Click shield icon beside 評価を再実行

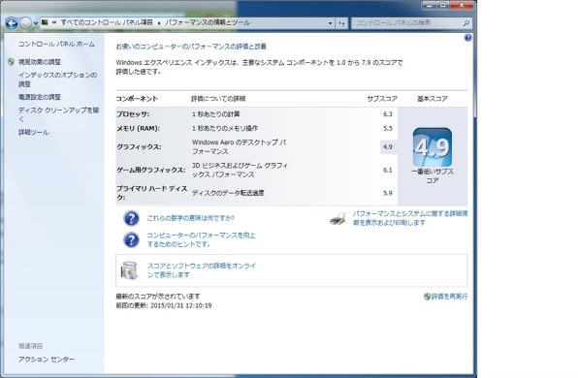(x=428, y=297)
